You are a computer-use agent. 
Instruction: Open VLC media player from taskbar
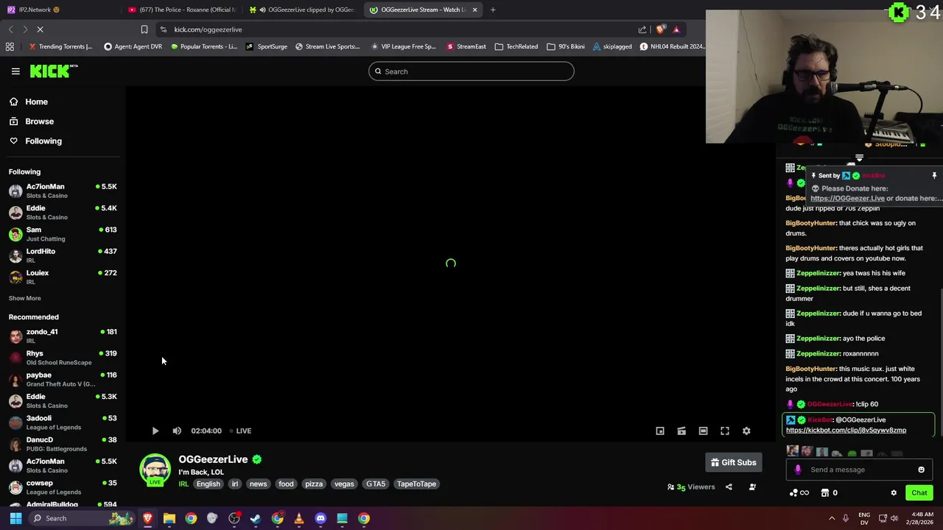299,518
